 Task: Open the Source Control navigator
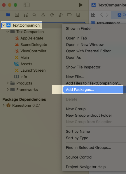click(17, 15)
